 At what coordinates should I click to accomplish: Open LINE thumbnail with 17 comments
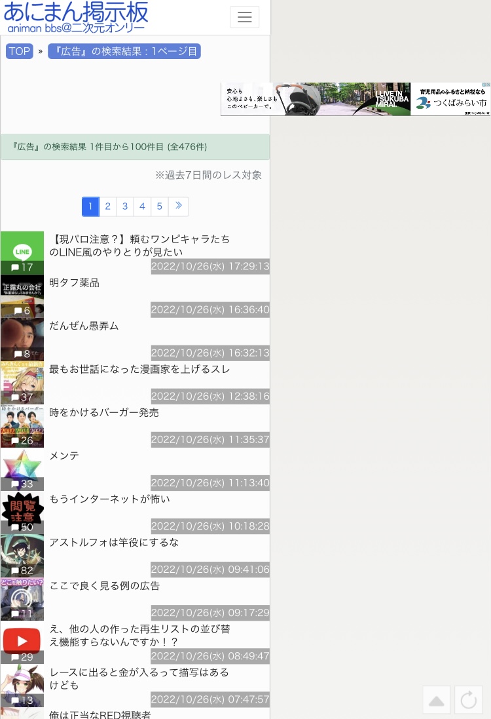(x=22, y=252)
